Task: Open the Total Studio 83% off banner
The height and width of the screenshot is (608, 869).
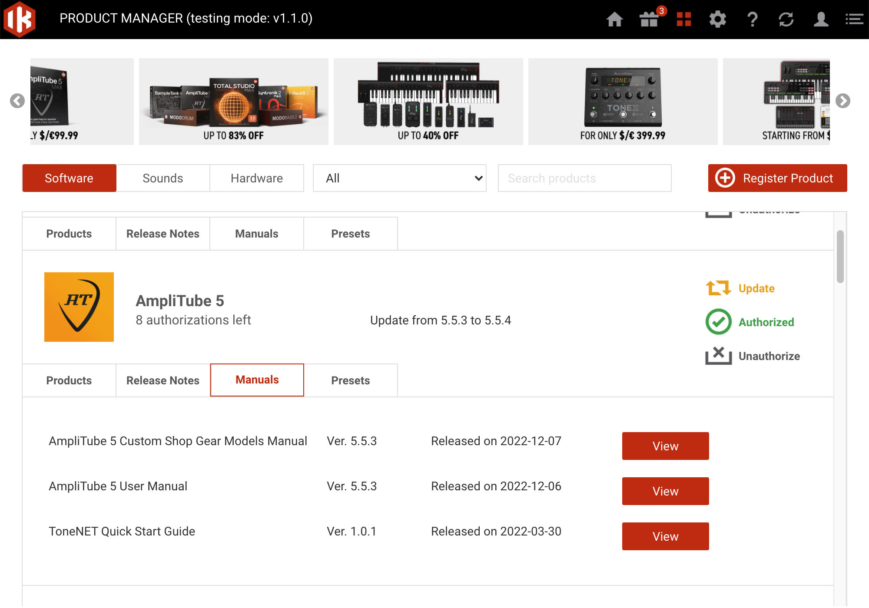Action: [x=234, y=102]
